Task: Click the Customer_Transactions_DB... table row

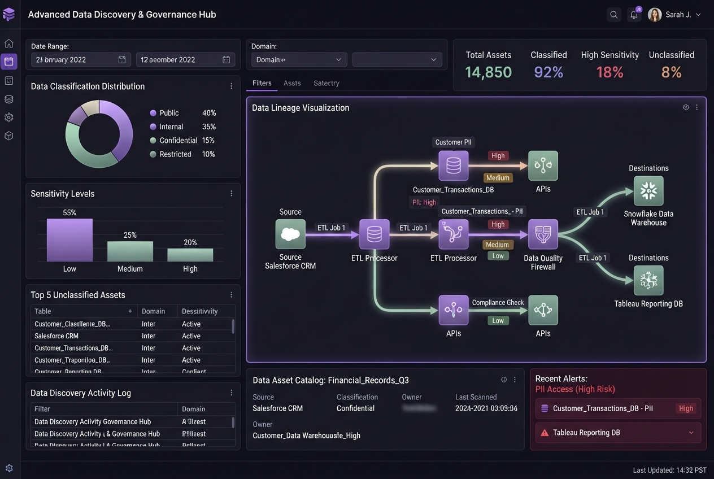Action: [131, 348]
